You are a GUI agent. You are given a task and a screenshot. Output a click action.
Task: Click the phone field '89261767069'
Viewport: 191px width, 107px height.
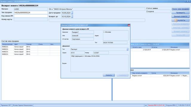click(115, 43)
